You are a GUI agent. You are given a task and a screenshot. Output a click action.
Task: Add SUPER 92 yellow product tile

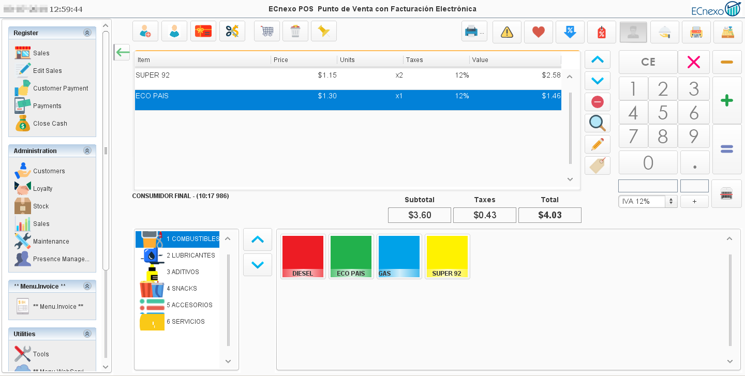[x=448, y=257]
